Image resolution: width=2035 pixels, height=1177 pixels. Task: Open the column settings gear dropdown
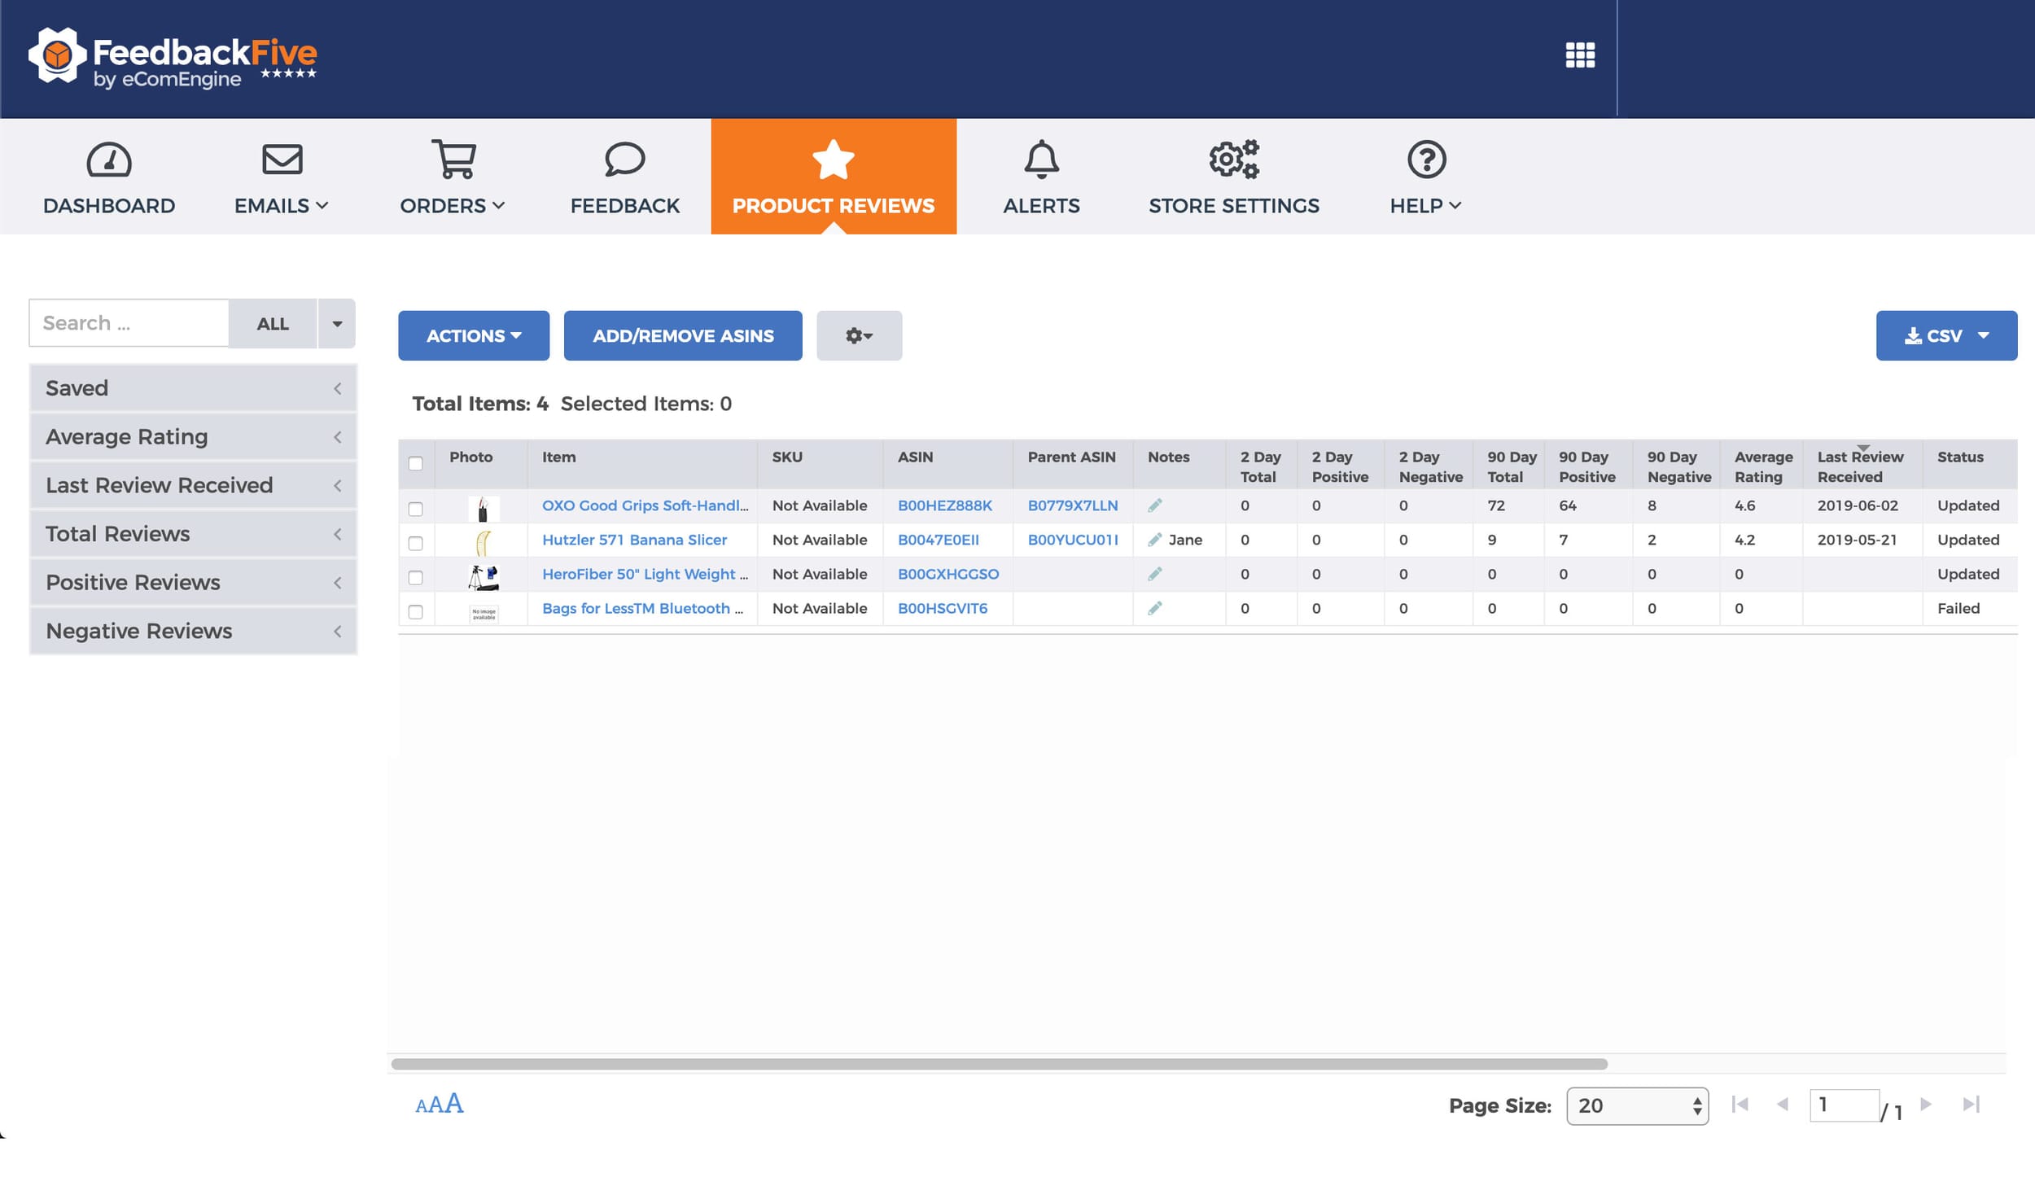pos(859,335)
